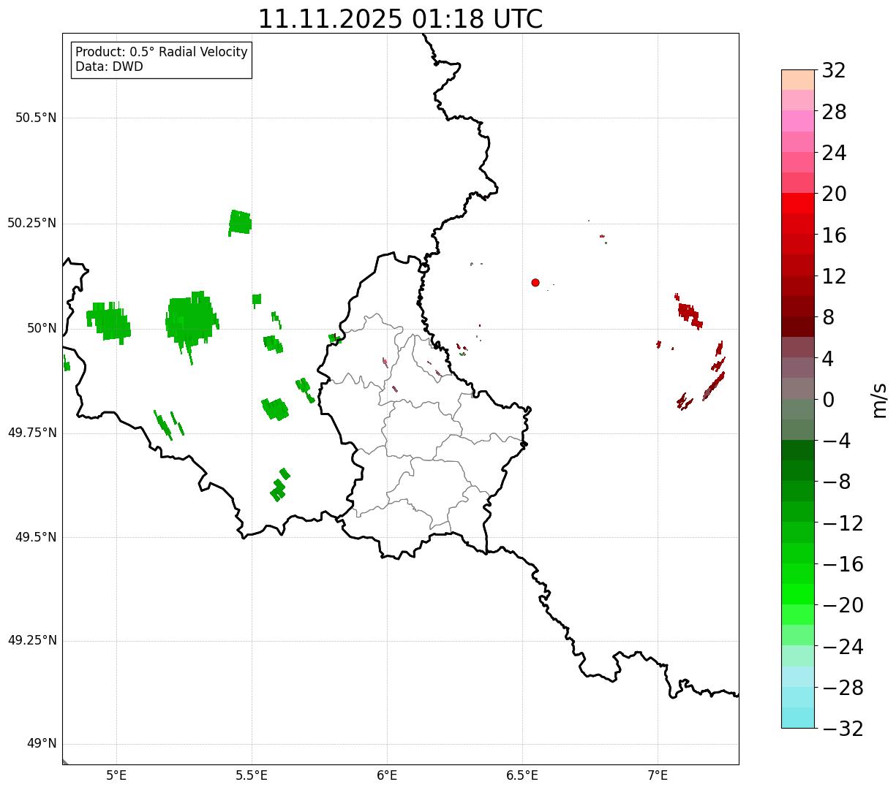Click the colorbar label 28
This screenshot has width=896, height=790.
tap(834, 112)
